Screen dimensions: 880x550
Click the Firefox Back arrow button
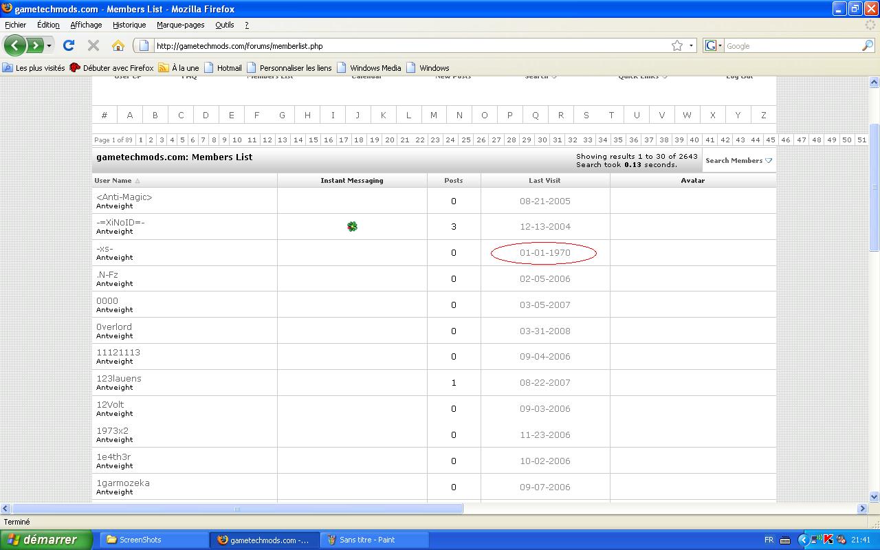[x=14, y=46]
